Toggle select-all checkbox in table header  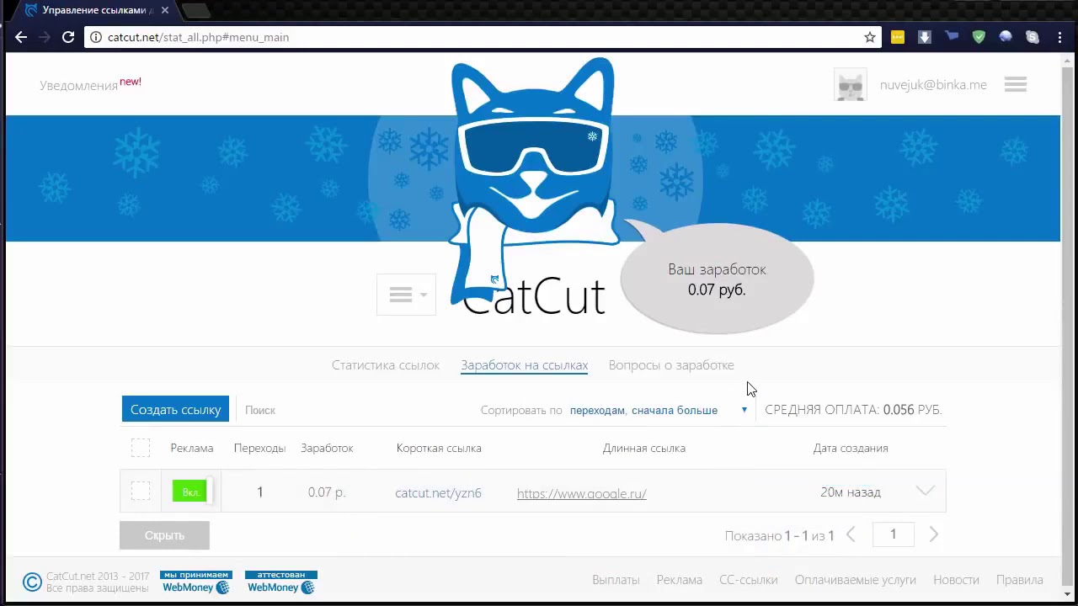pos(141,448)
